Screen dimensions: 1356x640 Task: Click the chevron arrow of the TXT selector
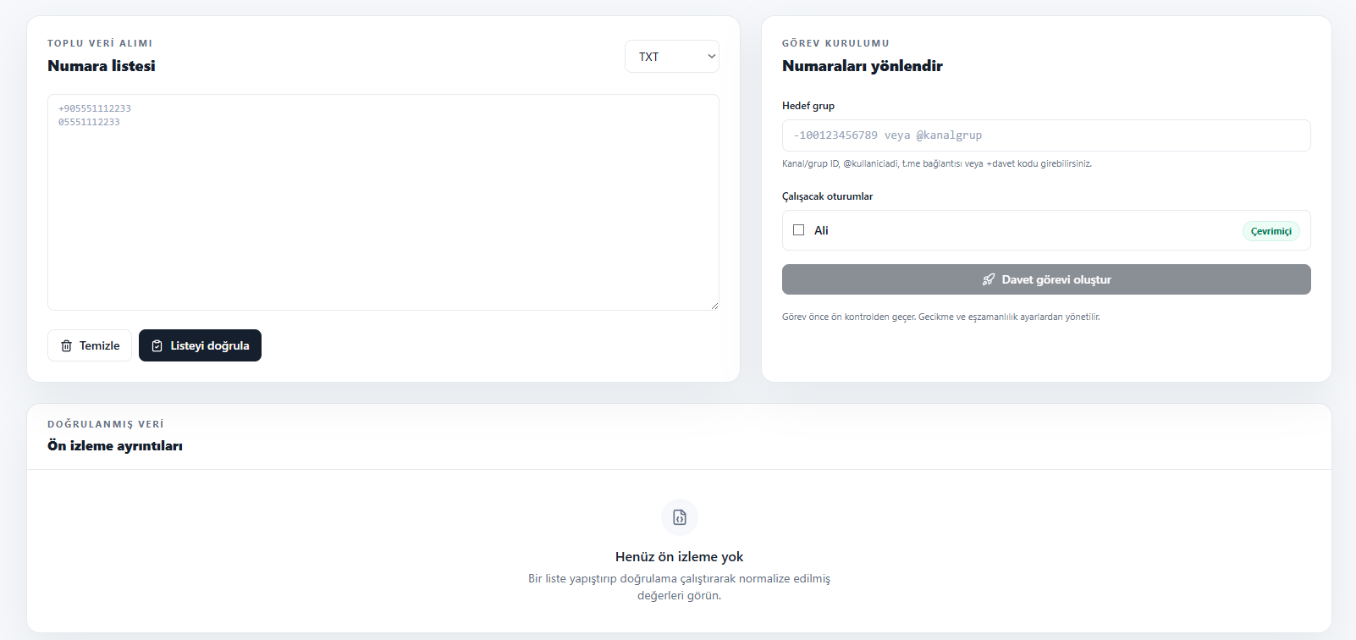[711, 57]
